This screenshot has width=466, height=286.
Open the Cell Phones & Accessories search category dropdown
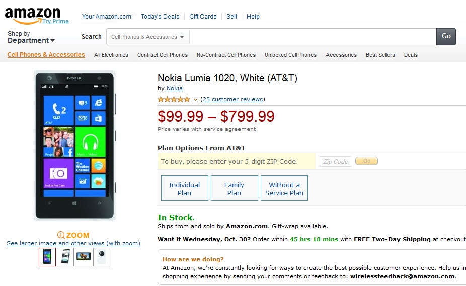tap(147, 37)
